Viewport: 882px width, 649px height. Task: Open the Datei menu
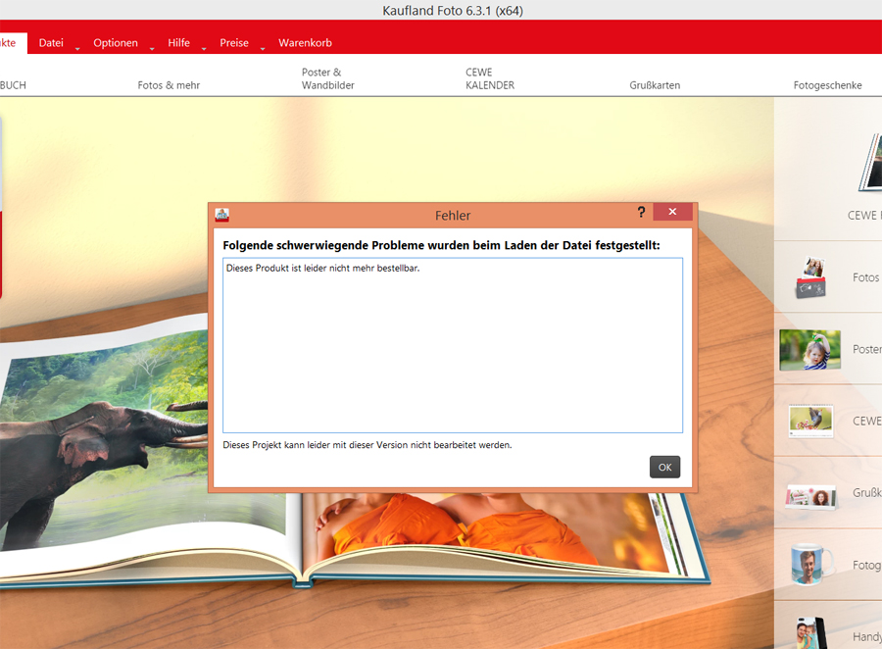(51, 43)
